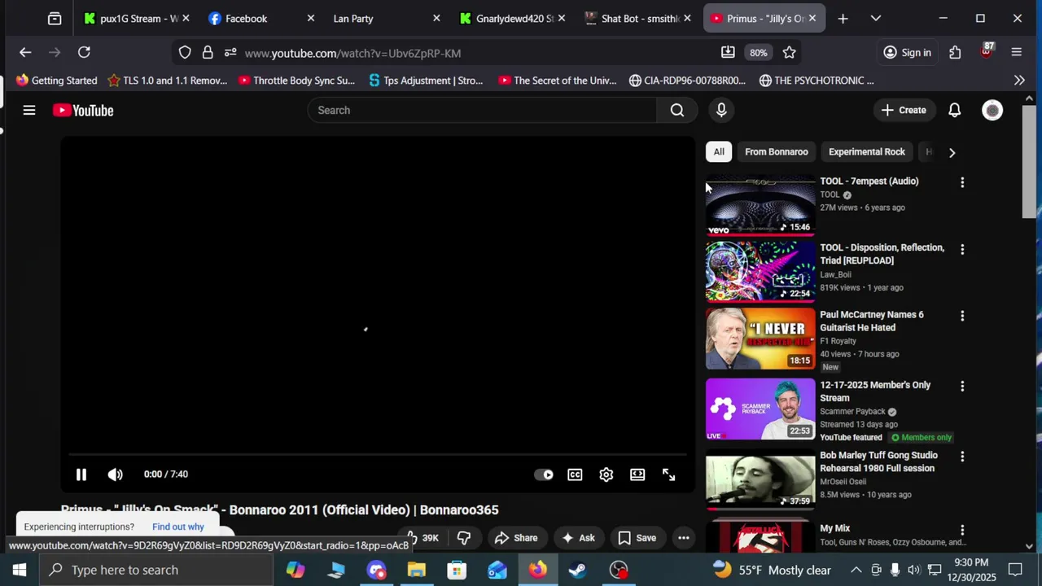Image resolution: width=1042 pixels, height=586 pixels.
Task: Open options for Bob Marley rehearsal
Action: tap(962, 457)
